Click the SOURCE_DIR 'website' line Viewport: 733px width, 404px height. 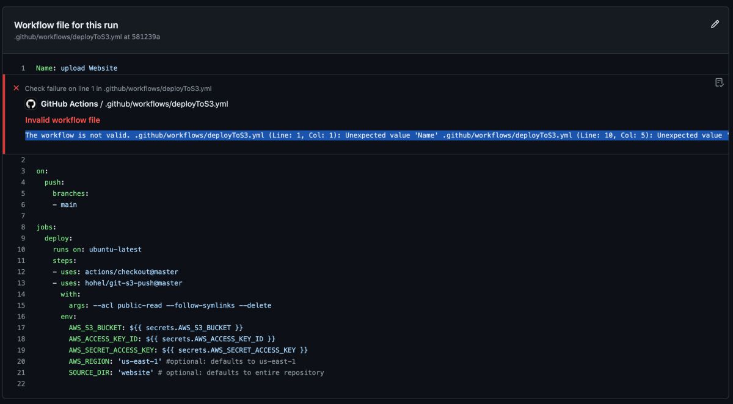pos(196,372)
